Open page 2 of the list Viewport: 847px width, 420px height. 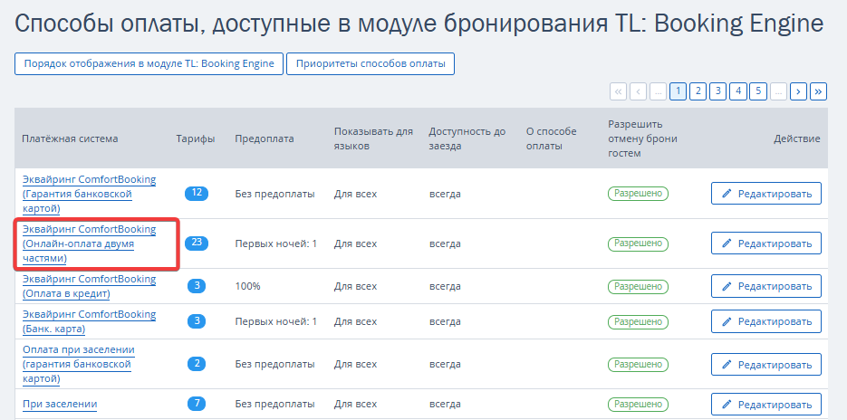tap(698, 91)
